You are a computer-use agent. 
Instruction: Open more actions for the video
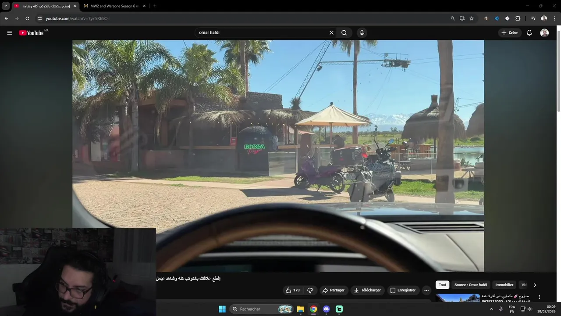[426, 291]
